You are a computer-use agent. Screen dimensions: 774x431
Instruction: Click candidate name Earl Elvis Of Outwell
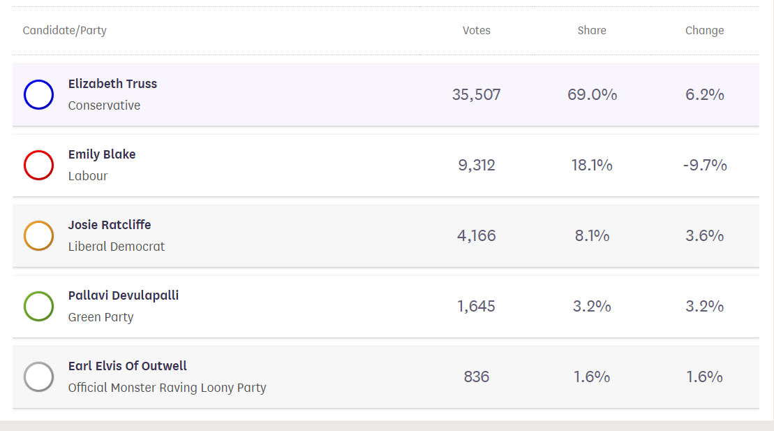click(127, 366)
